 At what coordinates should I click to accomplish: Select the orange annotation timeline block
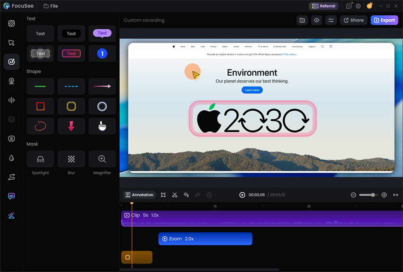(x=137, y=257)
